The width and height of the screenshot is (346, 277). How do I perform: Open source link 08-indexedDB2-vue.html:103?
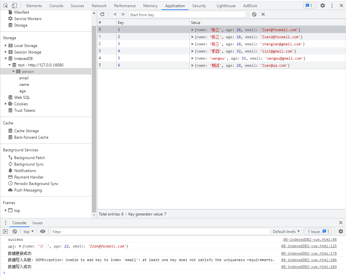(309, 267)
